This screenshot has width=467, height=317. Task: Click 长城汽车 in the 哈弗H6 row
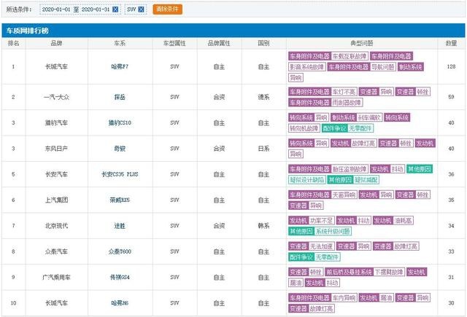(56, 303)
